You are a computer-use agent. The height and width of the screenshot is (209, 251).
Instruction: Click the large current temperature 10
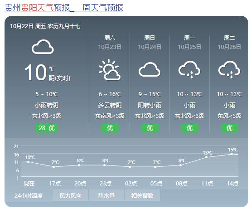(x=35, y=73)
